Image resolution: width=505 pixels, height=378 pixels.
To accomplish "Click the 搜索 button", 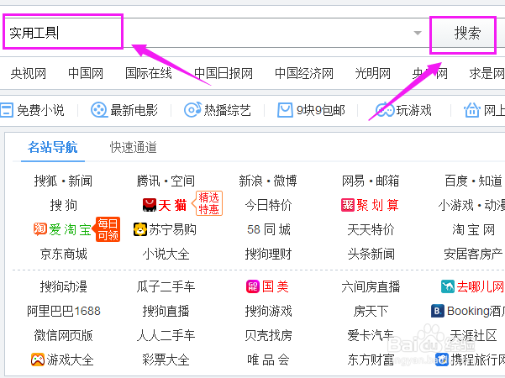I will 463,33.
